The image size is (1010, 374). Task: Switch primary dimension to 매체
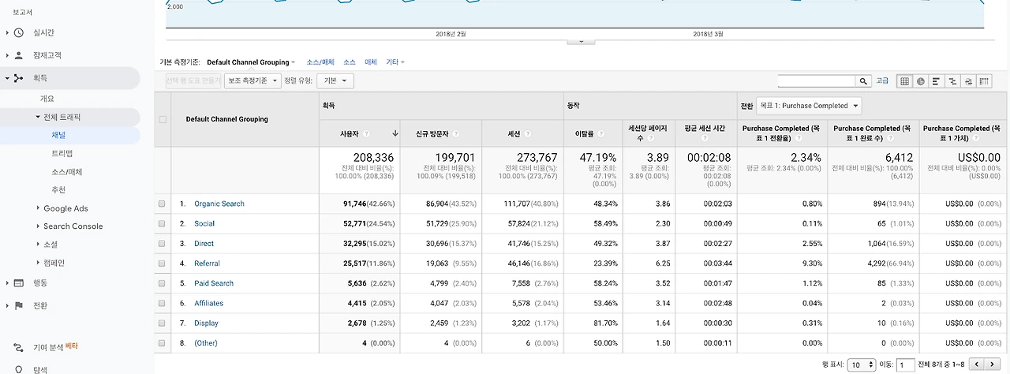(370, 62)
